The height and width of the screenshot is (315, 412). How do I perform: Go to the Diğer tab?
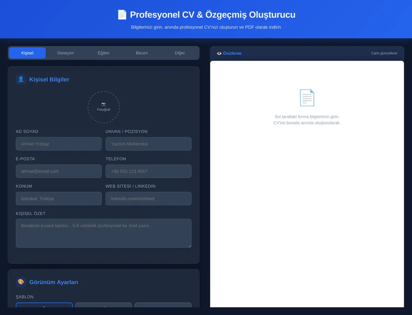tap(180, 53)
